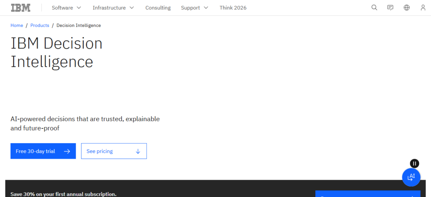Viewport: 431px width, 197px height.
Task: Click the Save 30% banner text
Action: pyautogui.click(x=64, y=194)
